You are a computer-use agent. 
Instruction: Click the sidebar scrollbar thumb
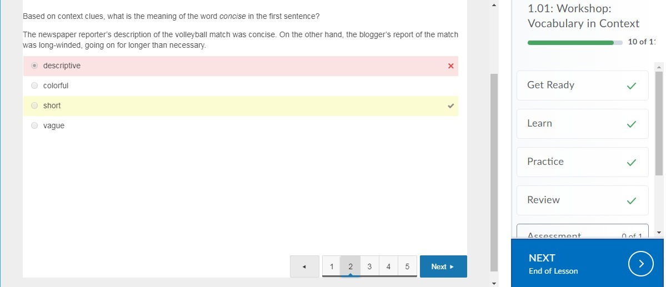659,123
